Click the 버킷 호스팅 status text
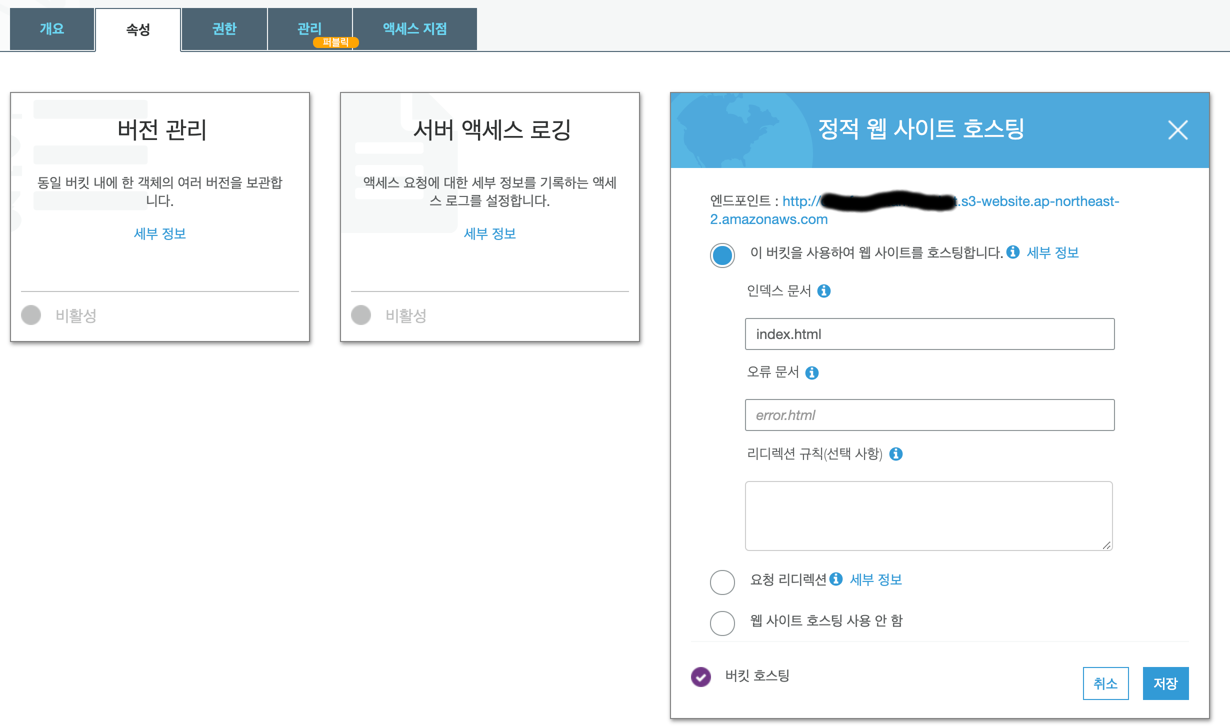1230x726 pixels. [757, 676]
